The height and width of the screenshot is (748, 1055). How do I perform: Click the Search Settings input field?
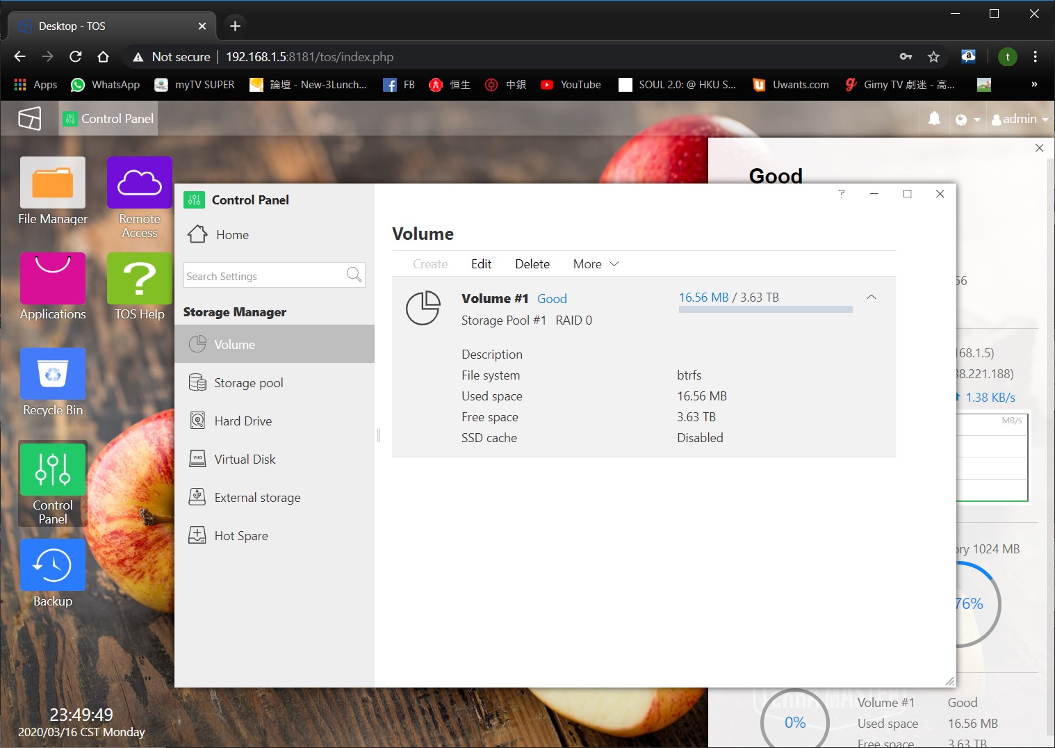[x=264, y=276]
